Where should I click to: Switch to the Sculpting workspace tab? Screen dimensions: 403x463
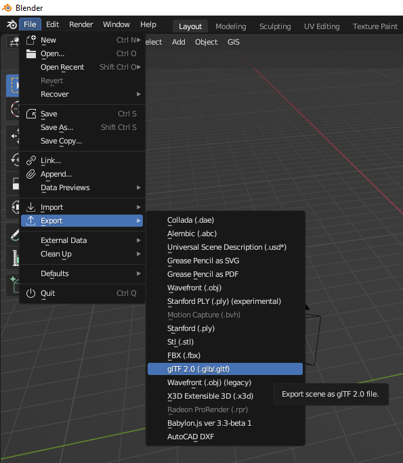pos(275,26)
